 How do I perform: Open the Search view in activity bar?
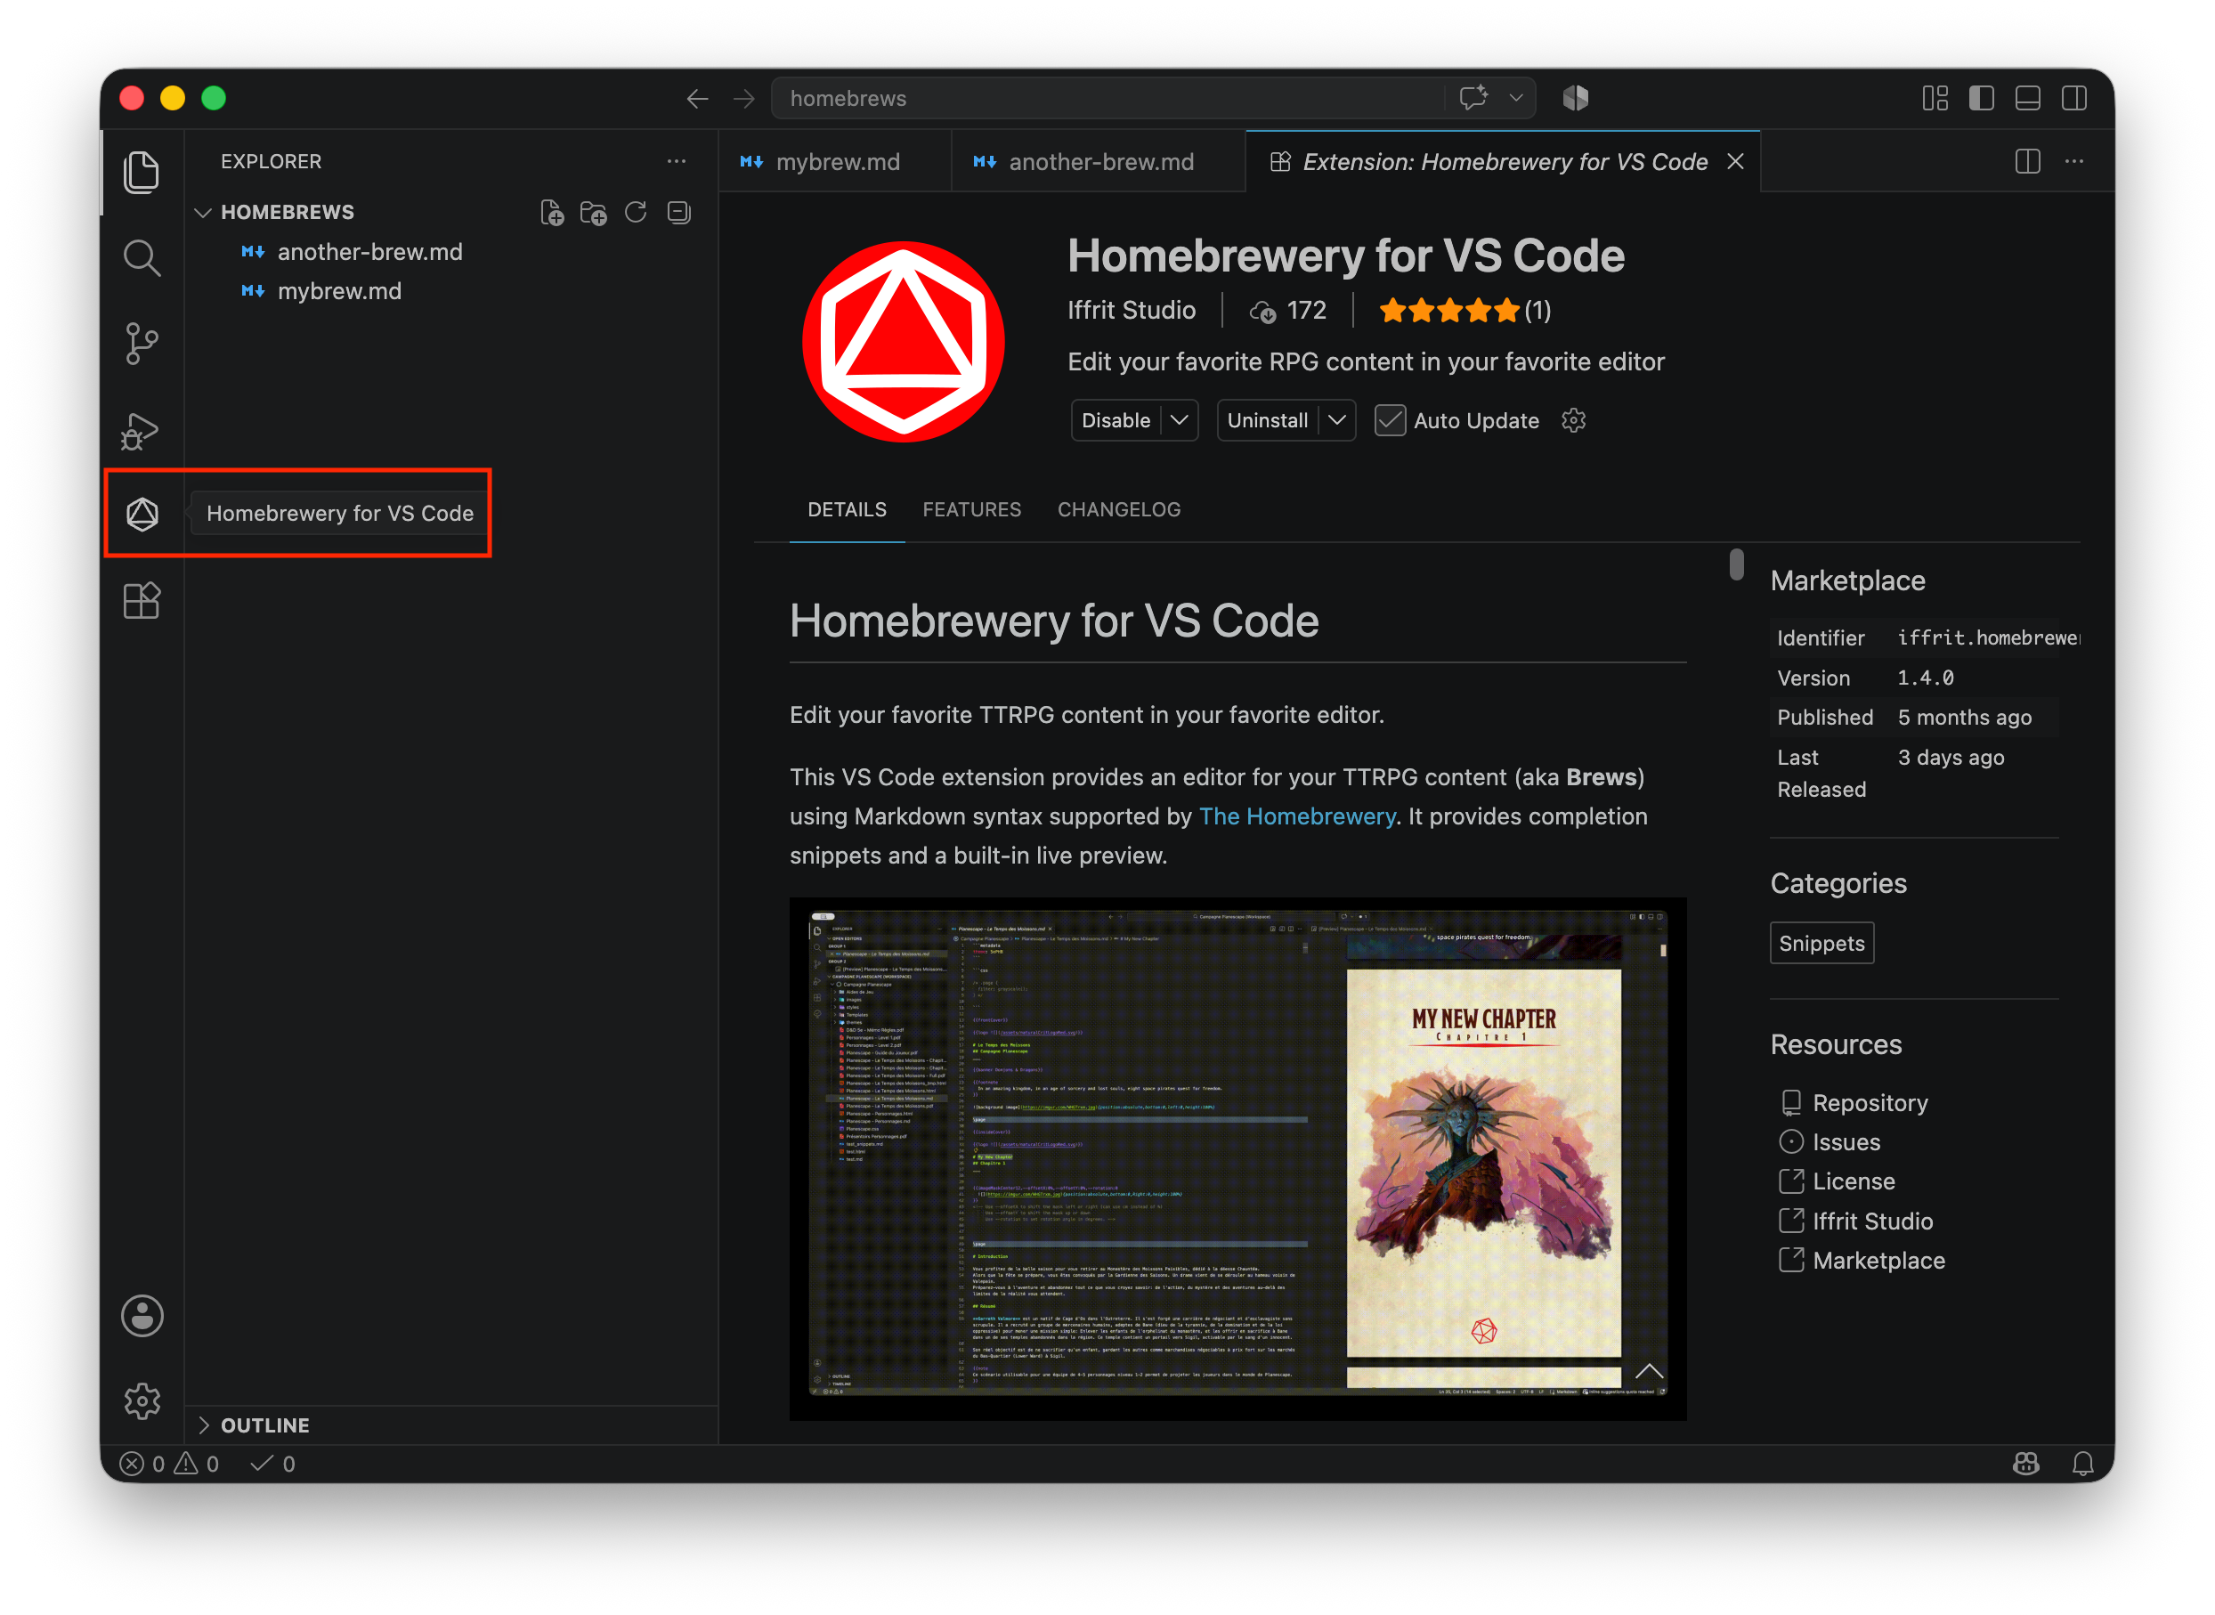pyautogui.click(x=142, y=258)
